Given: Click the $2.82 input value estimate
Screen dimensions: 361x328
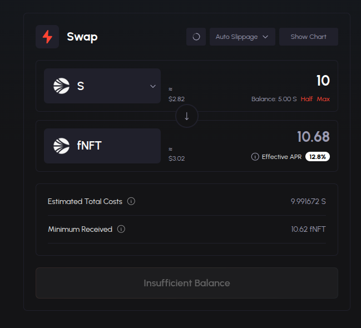Looking at the screenshot, I should coord(176,99).
